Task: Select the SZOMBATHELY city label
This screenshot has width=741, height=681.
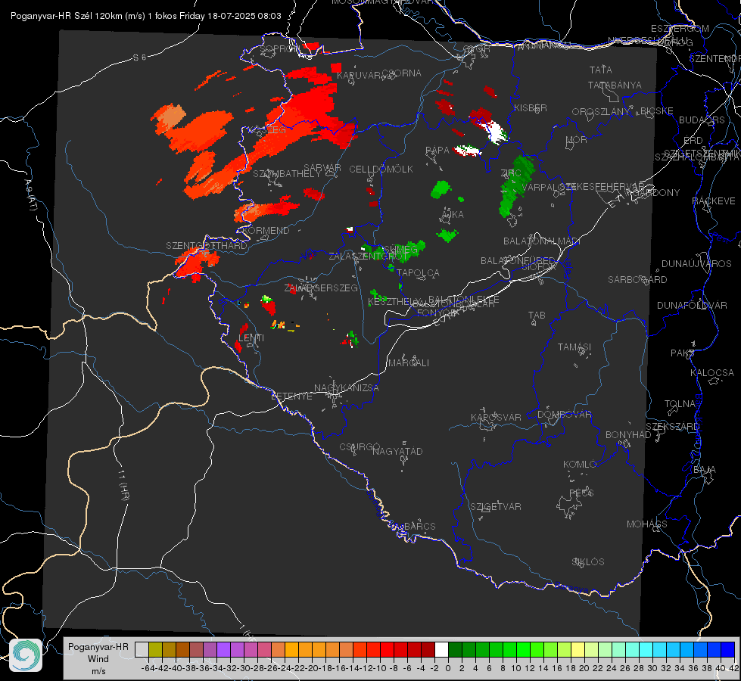Action: (287, 174)
